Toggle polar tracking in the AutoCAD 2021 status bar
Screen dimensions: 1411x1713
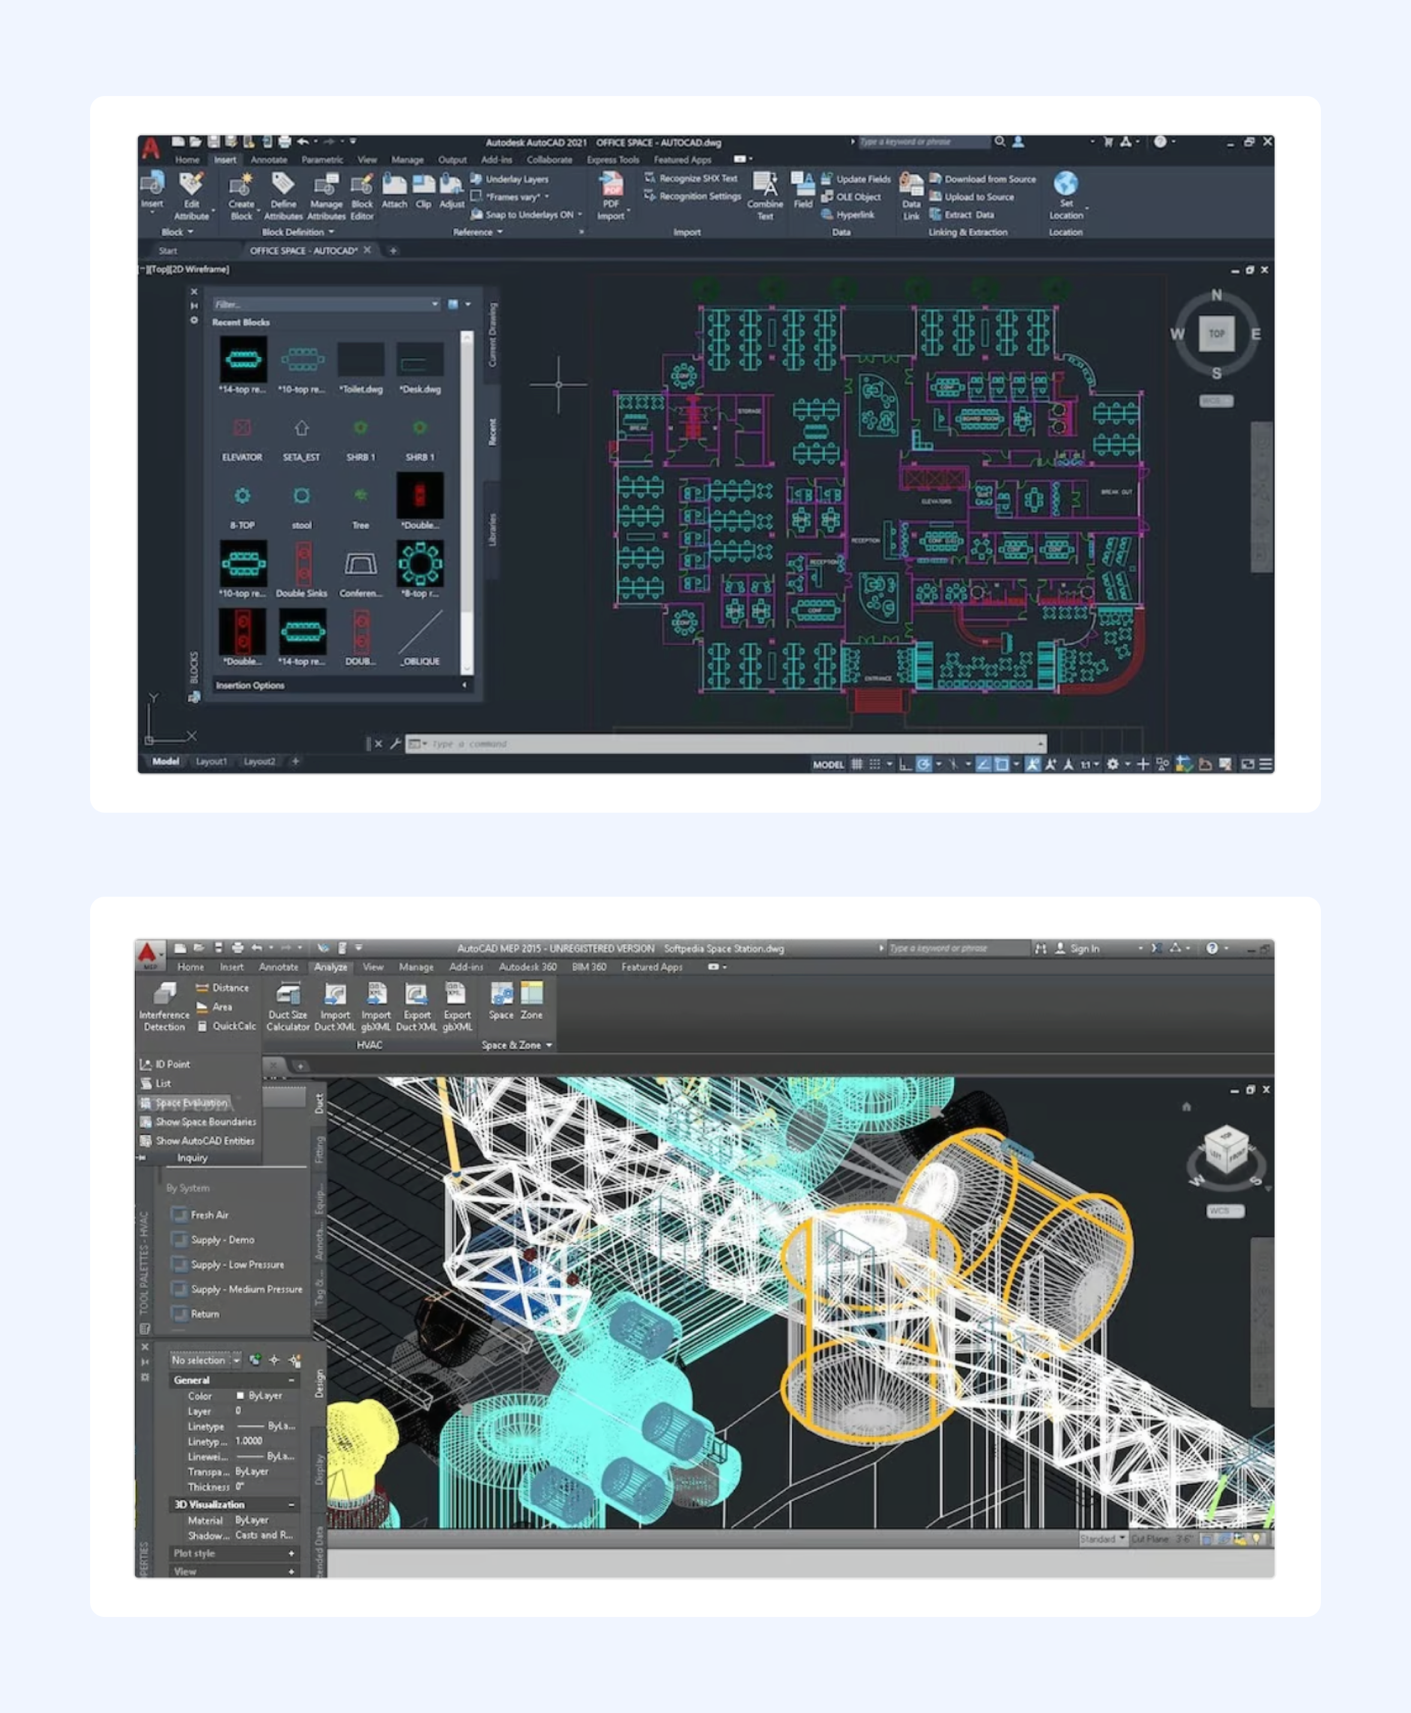923,764
